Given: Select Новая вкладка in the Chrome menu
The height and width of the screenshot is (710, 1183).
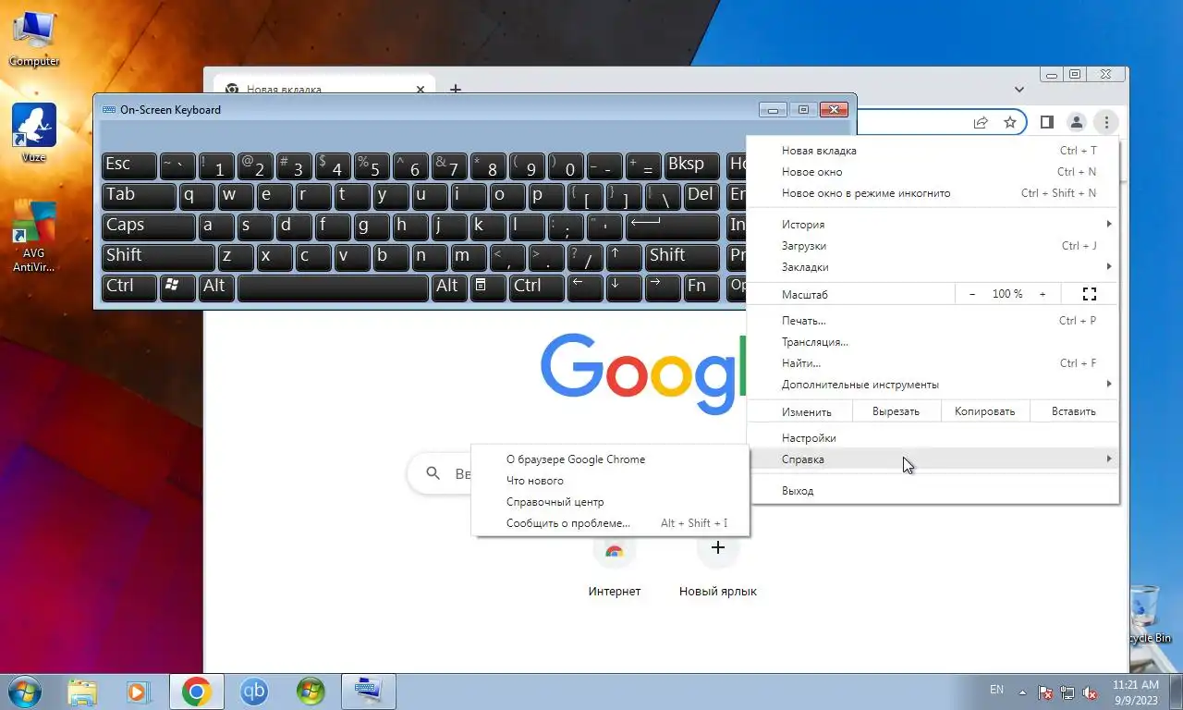Looking at the screenshot, I should click(933, 151).
